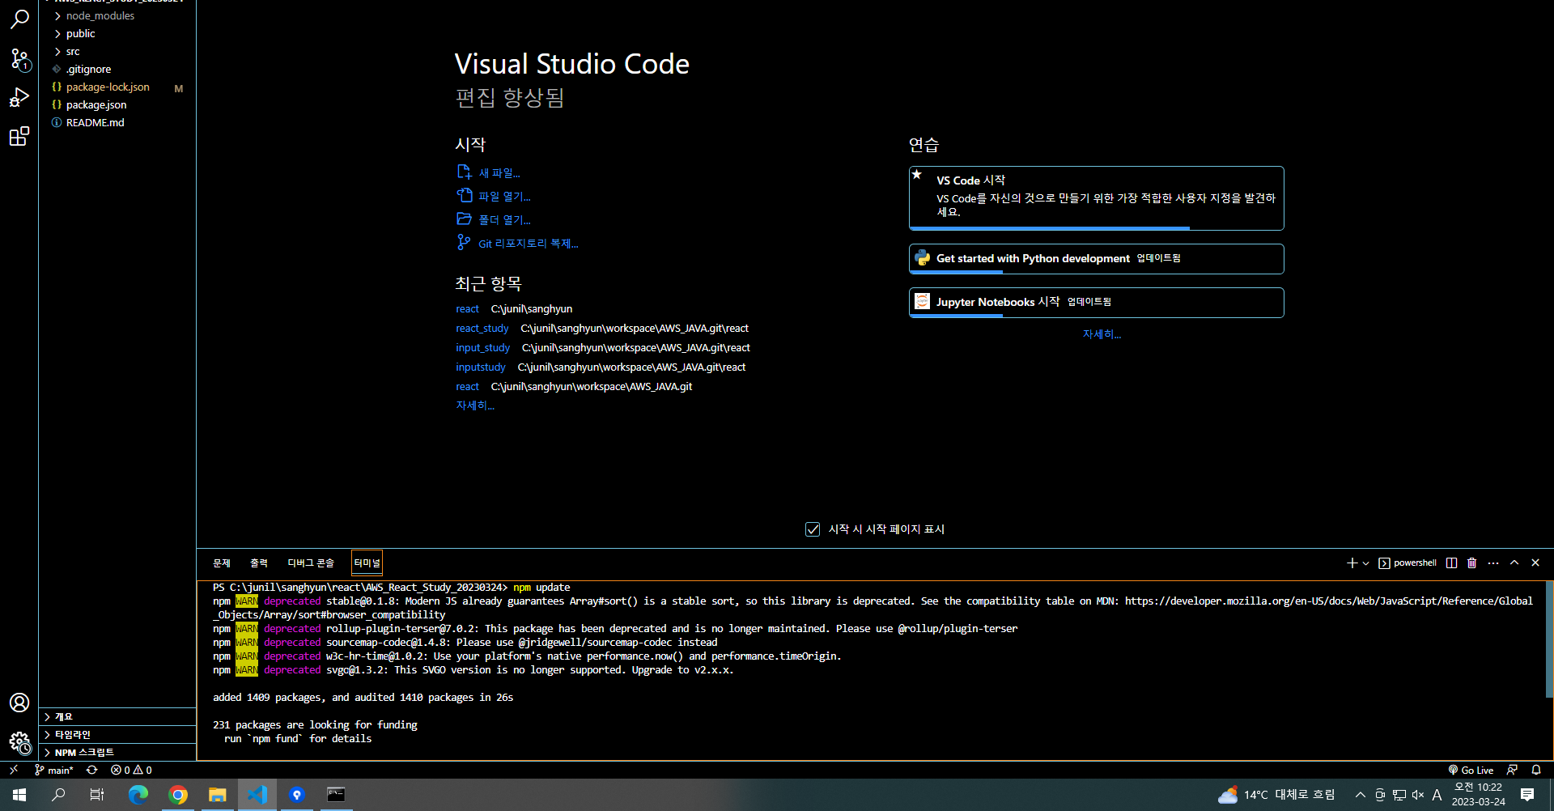Open Task View on the taskbar
The height and width of the screenshot is (811, 1554).
(97, 795)
